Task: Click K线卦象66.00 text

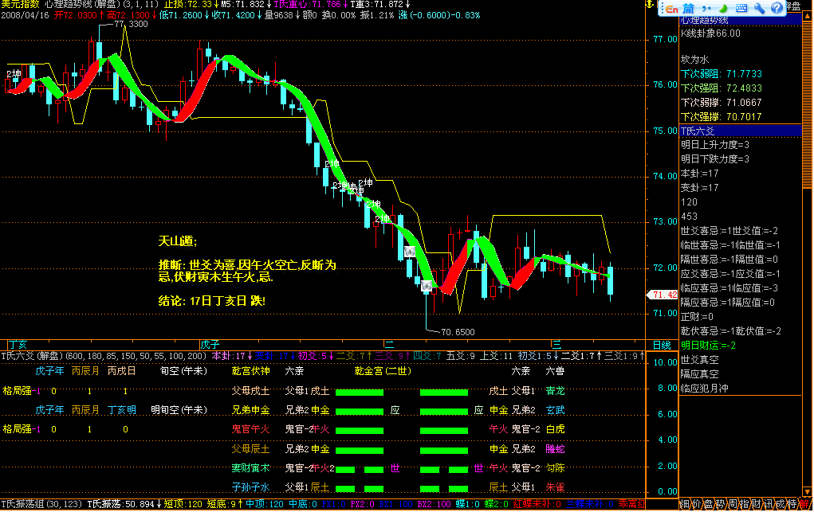Action: (x=710, y=33)
